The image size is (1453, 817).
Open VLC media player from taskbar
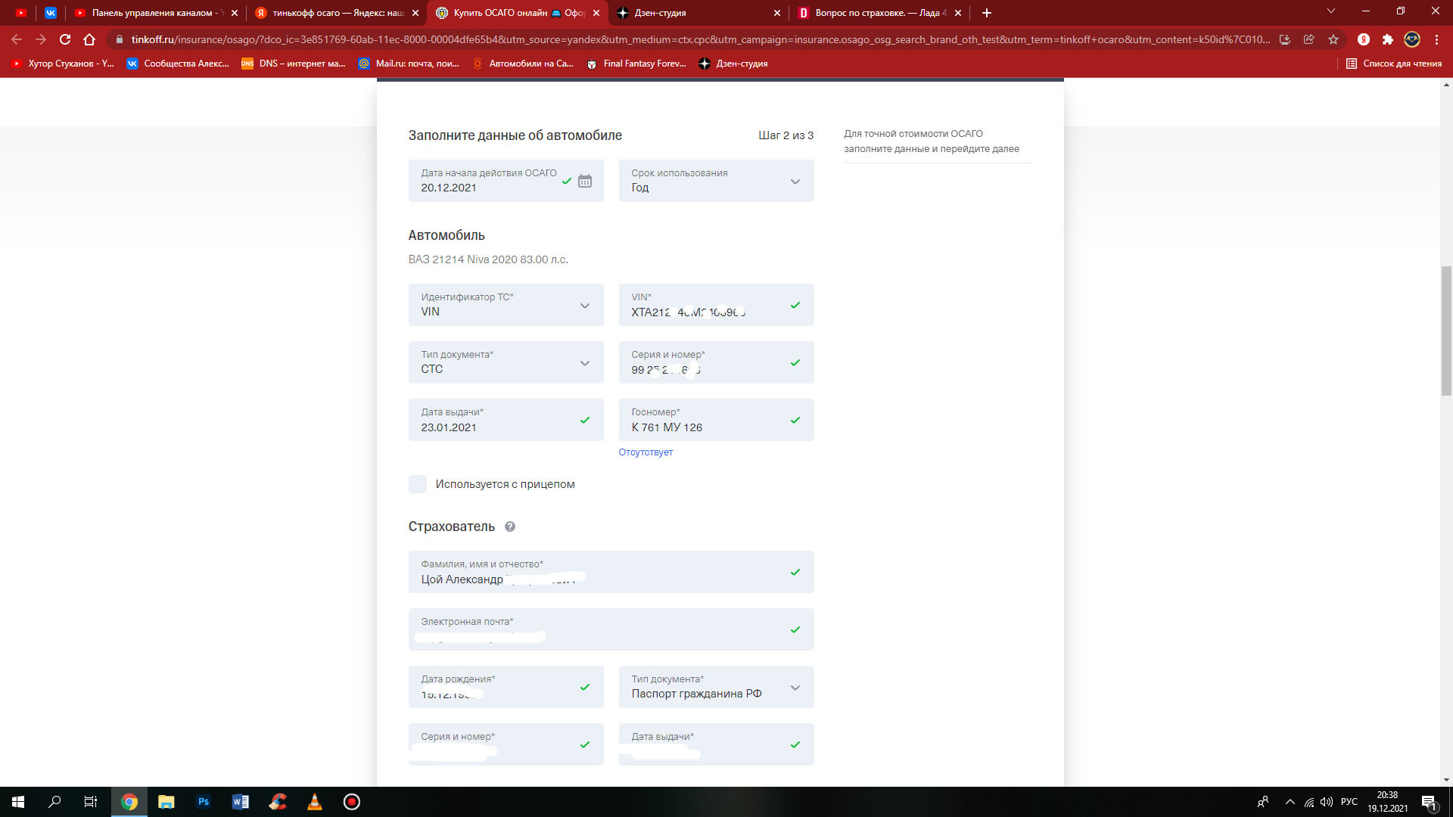(x=315, y=802)
